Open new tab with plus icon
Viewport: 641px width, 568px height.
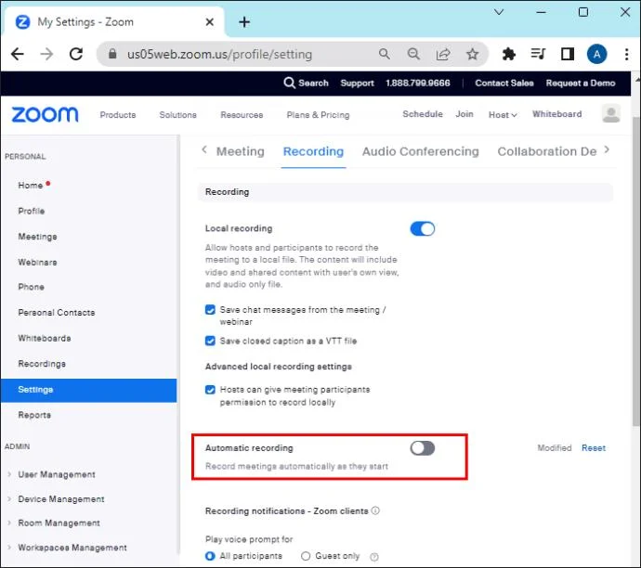coord(244,21)
